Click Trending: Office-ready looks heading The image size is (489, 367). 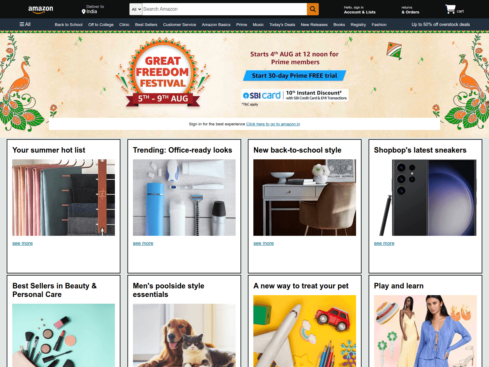coord(182,150)
